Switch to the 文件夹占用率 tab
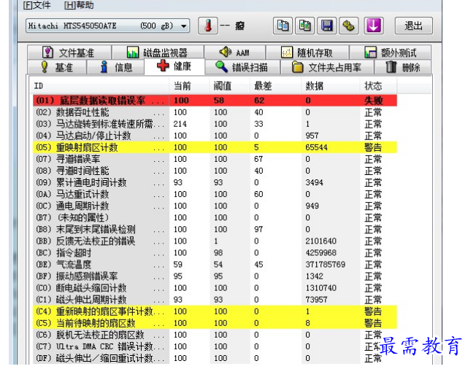 327,67
